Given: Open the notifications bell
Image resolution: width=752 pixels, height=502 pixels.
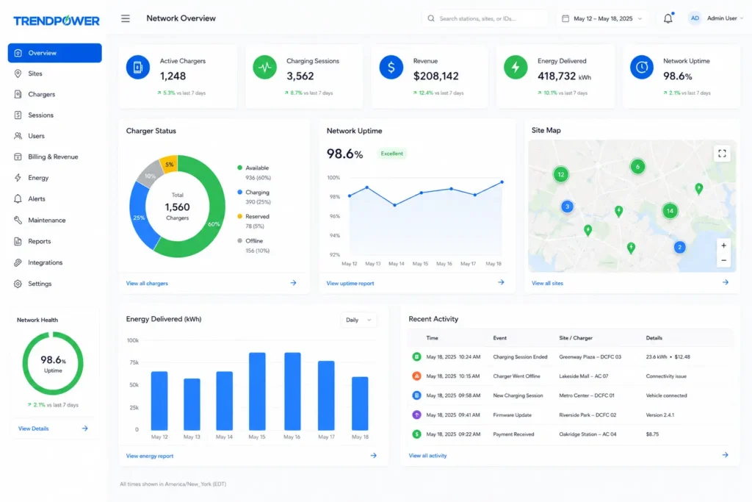Looking at the screenshot, I should coord(668,18).
